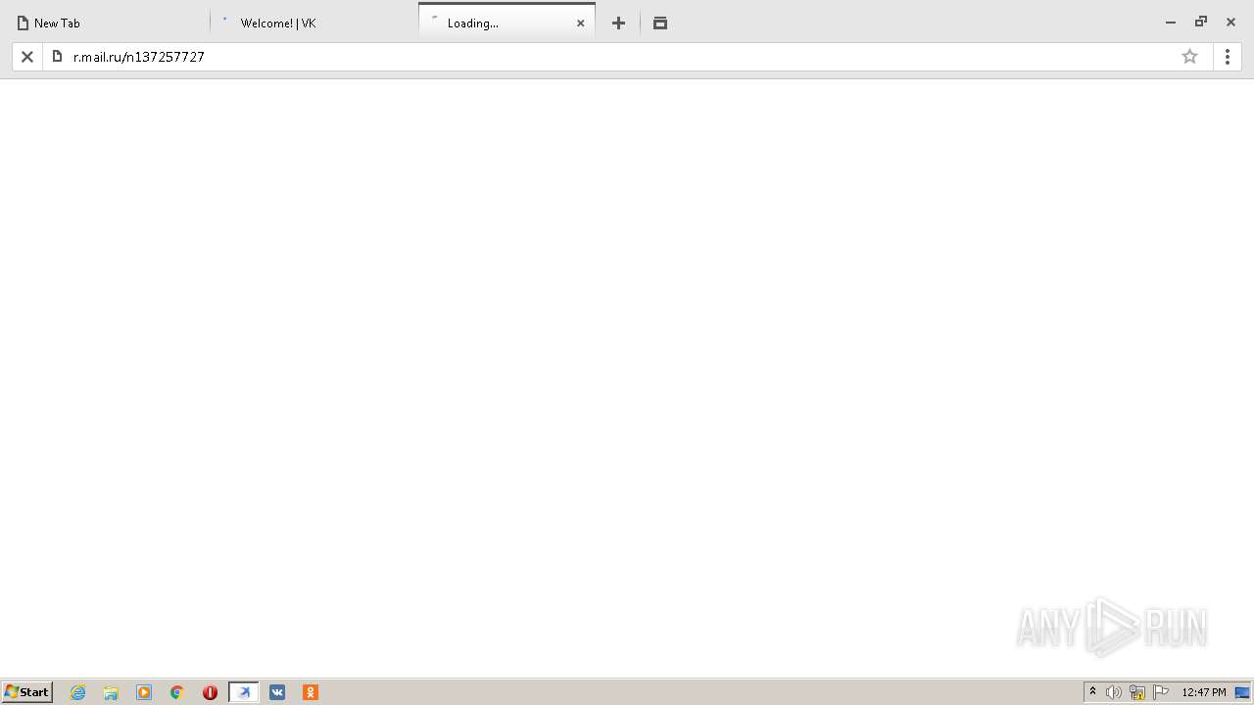View site information page icon
1254x705 pixels.
pyautogui.click(x=57, y=57)
